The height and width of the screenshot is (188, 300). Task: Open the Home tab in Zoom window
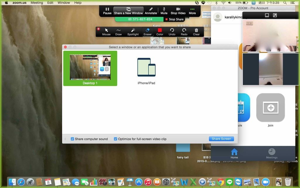pos(234,153)
